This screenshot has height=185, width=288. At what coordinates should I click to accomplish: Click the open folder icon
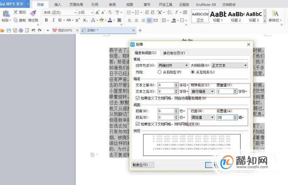[2, 30]
